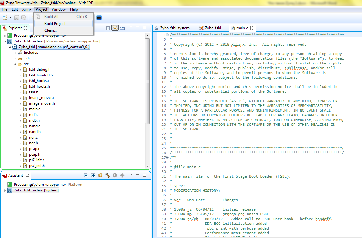This screenshot has height=238, width=362.
Task: Open the Explorer view menu triangle
Action: tap(131, 27)
